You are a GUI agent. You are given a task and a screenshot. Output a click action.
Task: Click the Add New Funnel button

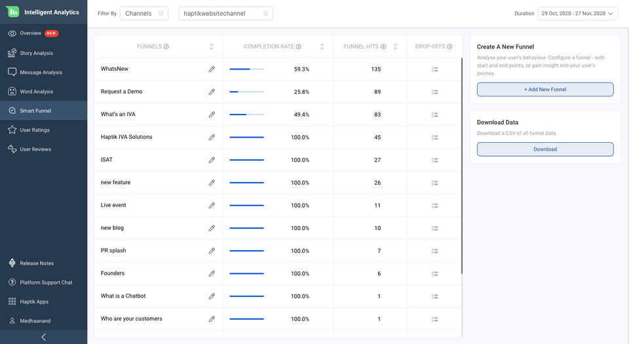click(x=545, y=89)
